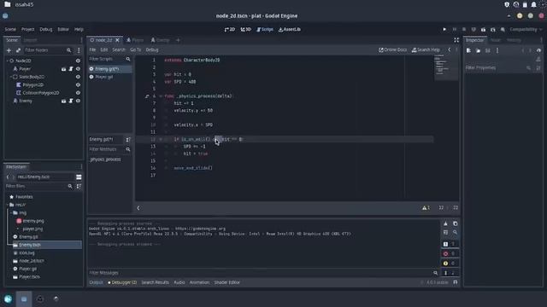This screenshot has width=547, height=307.
Task: Toggle FileSystem split mode icon
Action: click(x=79, y=177)
